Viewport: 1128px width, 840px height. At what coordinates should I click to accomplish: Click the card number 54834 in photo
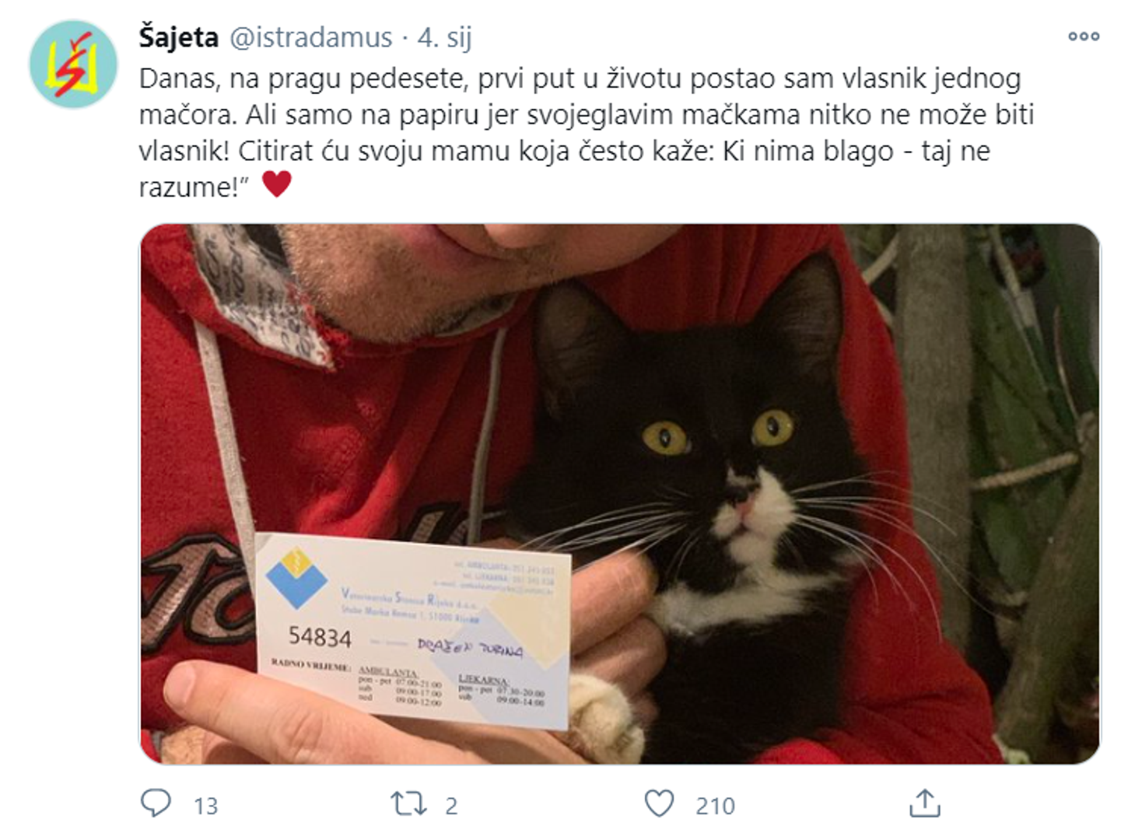click(320, 638)
